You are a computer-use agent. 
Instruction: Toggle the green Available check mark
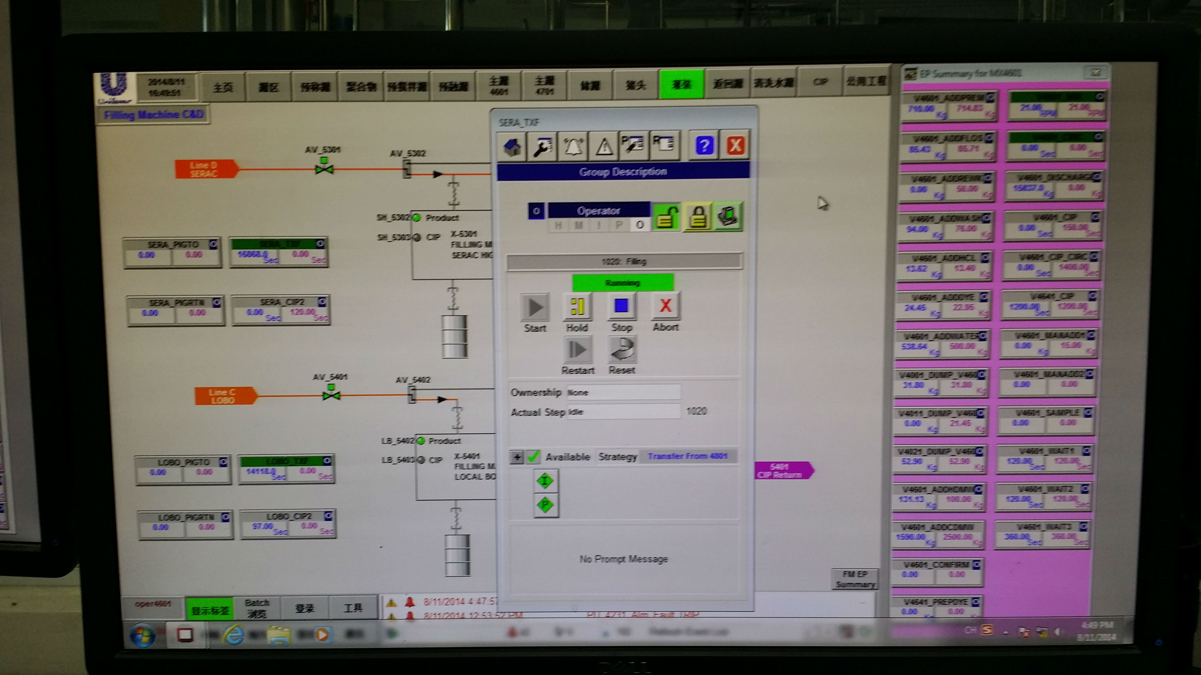pos(533,457)
